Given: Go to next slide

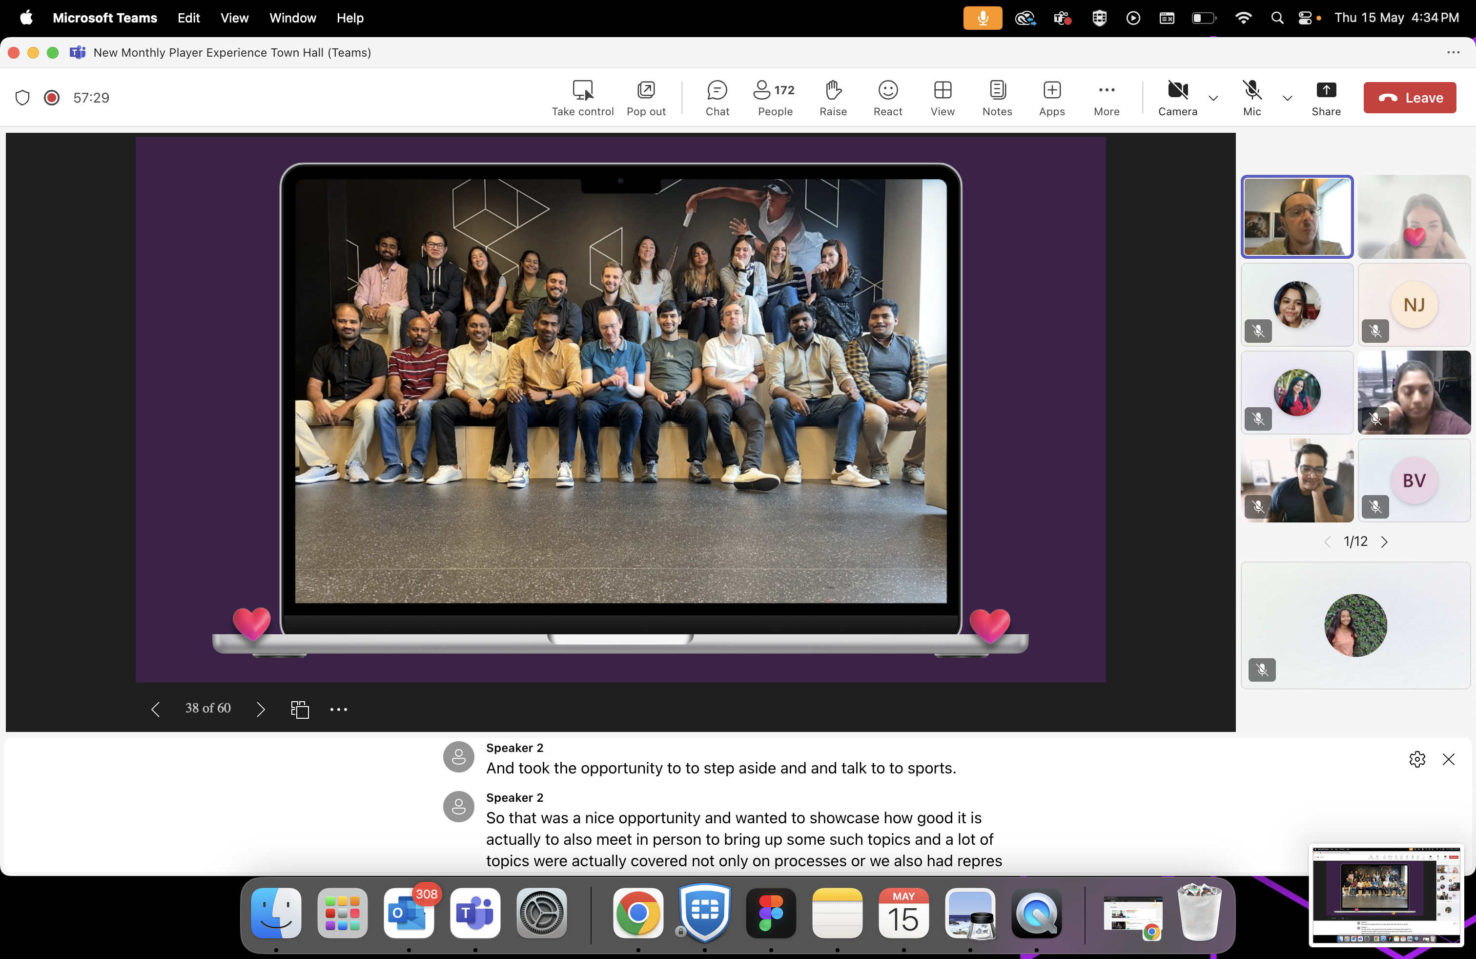Looking at the screenshot, I should pos(261,709).
